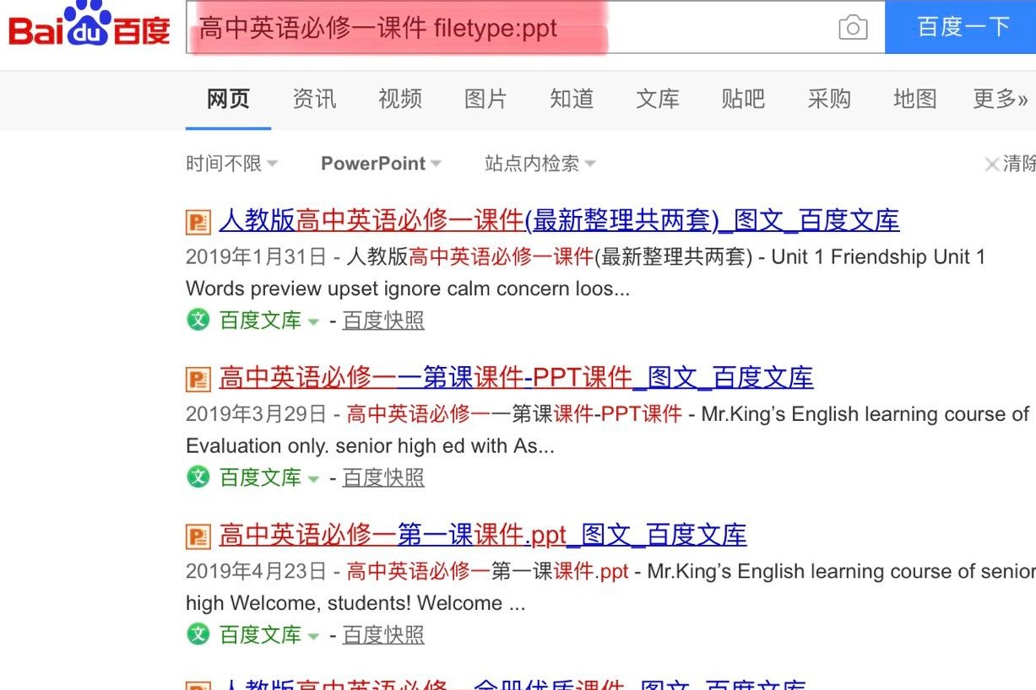Screen dimensions: 1036x690
Task: Click 百度快照 cached snapshot of the third result
Action: point(382,634)
